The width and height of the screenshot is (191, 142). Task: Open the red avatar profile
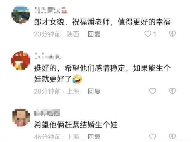[x=21, y=60]
